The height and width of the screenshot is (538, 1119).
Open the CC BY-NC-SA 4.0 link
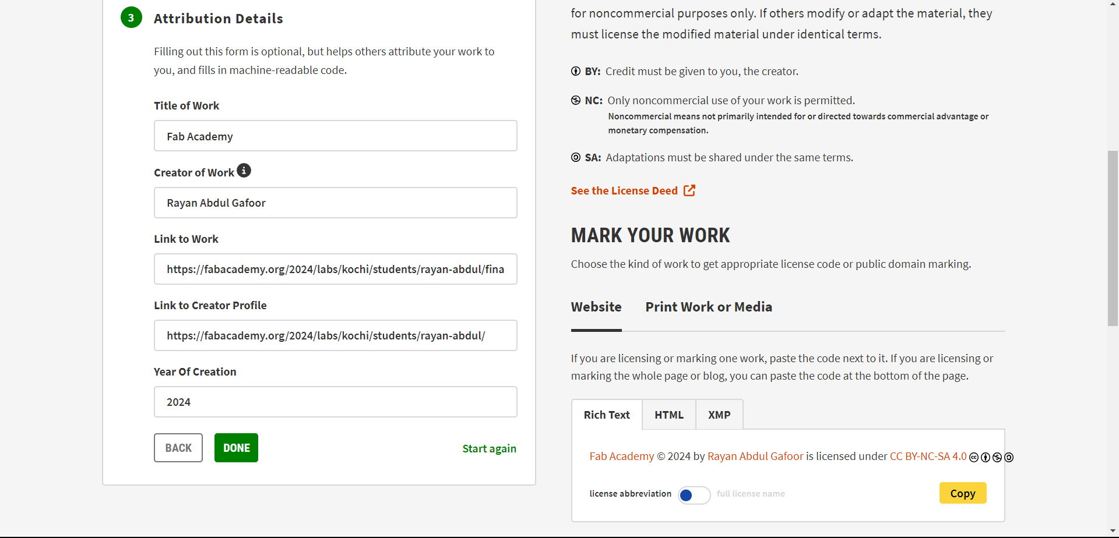(928, 456)
